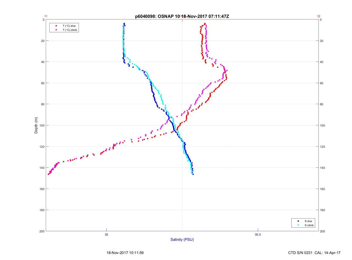This screenshot has width=352, height=260.
Task: Click the plot title p6040098 OSNAP
Action: point(182,16)
